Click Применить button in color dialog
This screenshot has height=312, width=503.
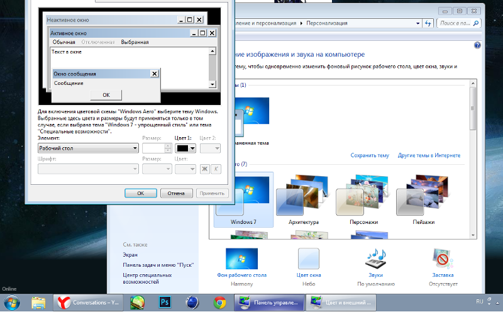pyautogui.click(x=212, y=193)
